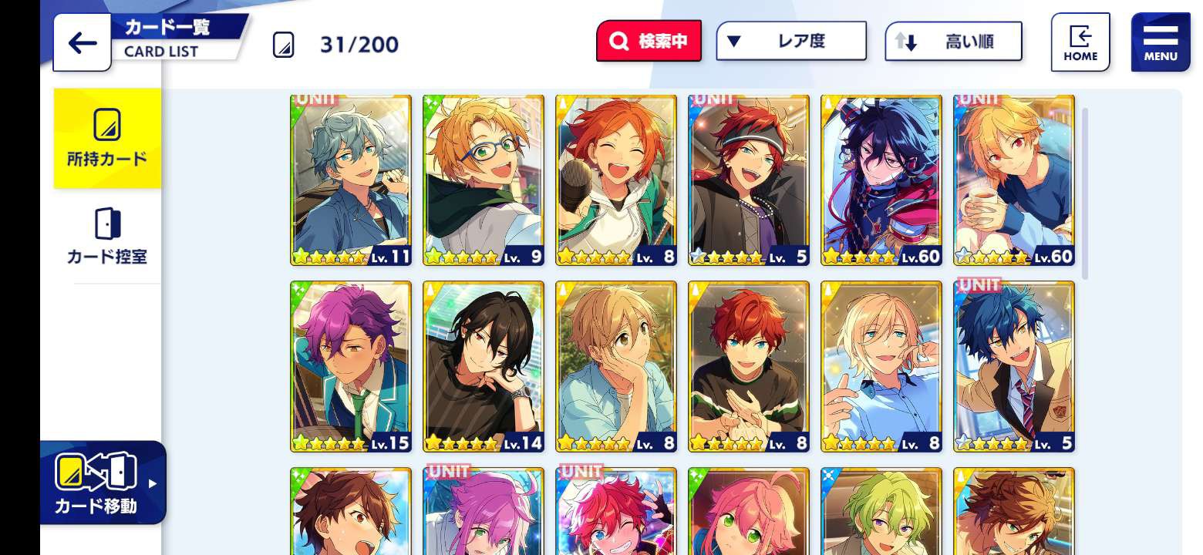
Task: Expand the カード移動 arrow chevron
Action: pyautogui.click(x=153, y=483)
